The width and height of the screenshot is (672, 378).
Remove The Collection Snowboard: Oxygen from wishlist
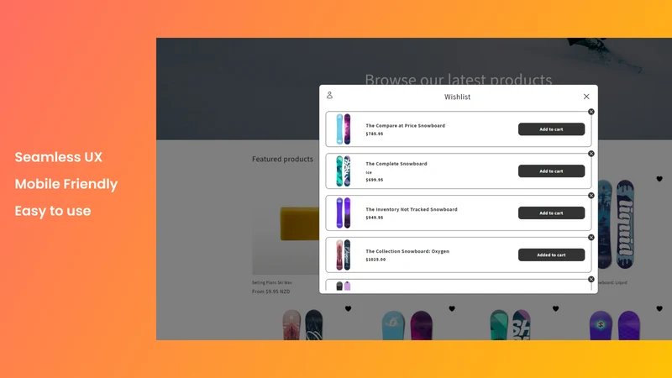pos(591,238)
